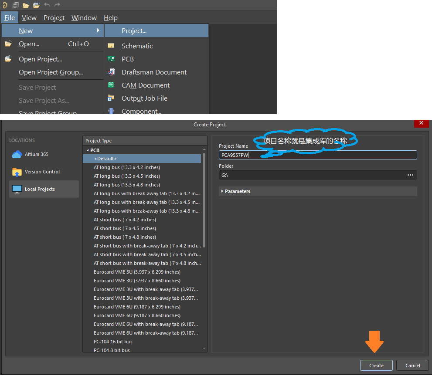Click the Save toolbar icon
This screenshot has width=432, height=376.
click(16, 5)
